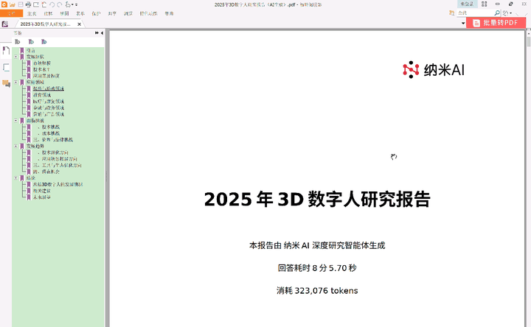531x327 pixels.
Task: Click the rectangle icon right of Print
Action: point(36,4)
